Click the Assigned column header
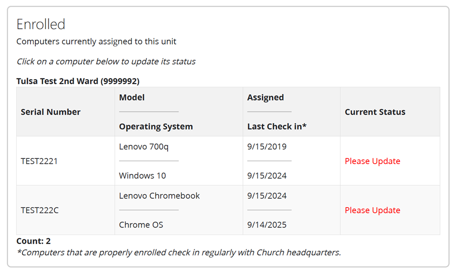The height and width of the screenshot is (273, 453). 265,97
